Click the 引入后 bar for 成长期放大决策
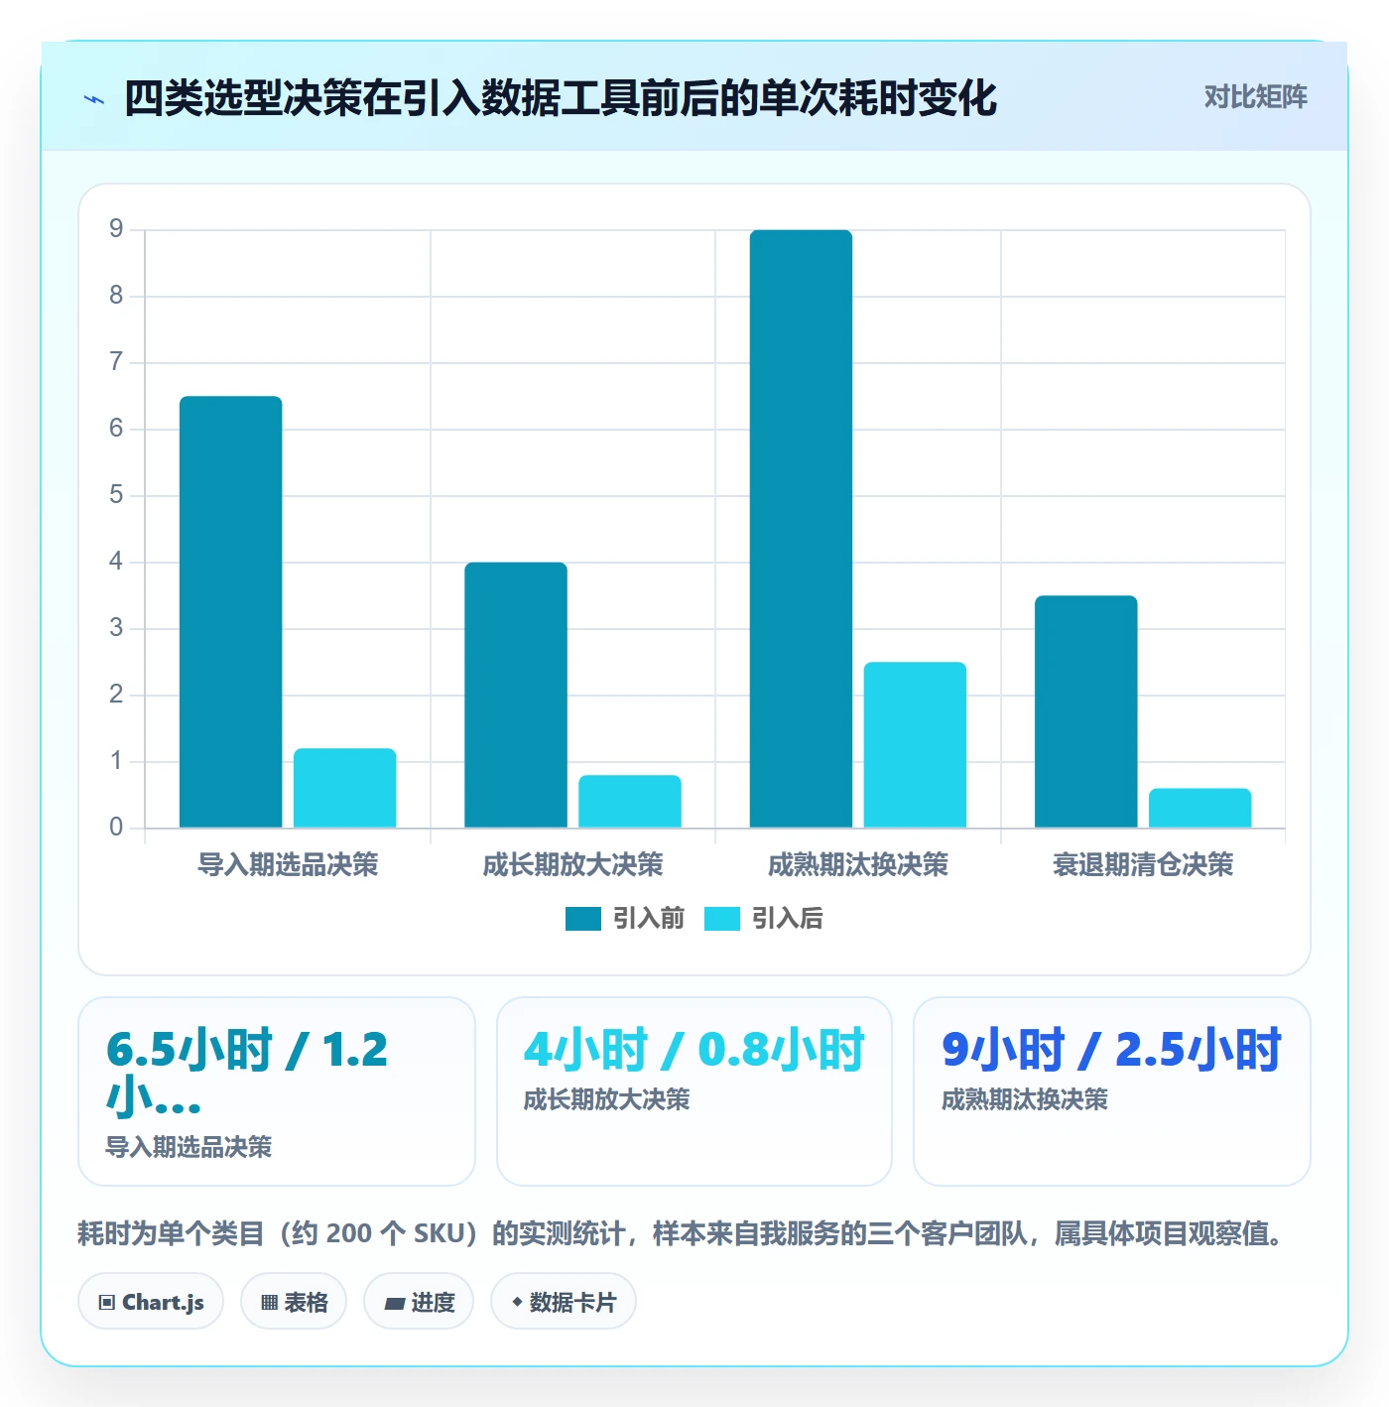1389x1407 pixels. [x=630, y=801]
